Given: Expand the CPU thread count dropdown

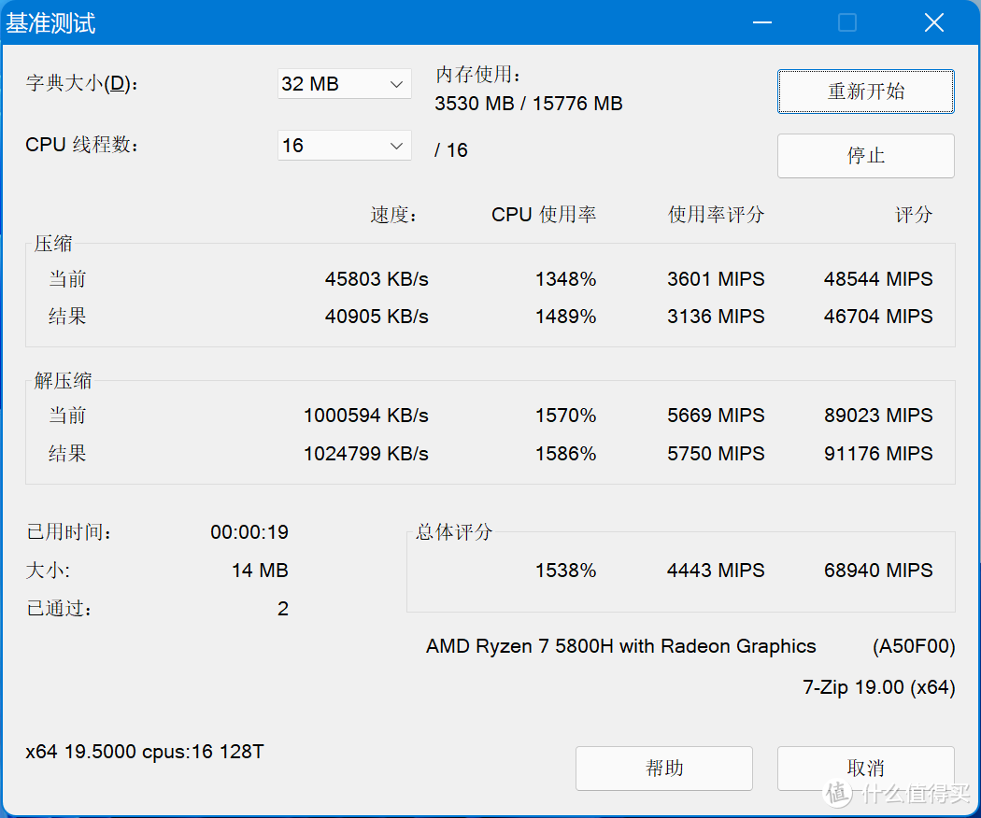Looking at the screenshot, I should [x=344, y=146].
